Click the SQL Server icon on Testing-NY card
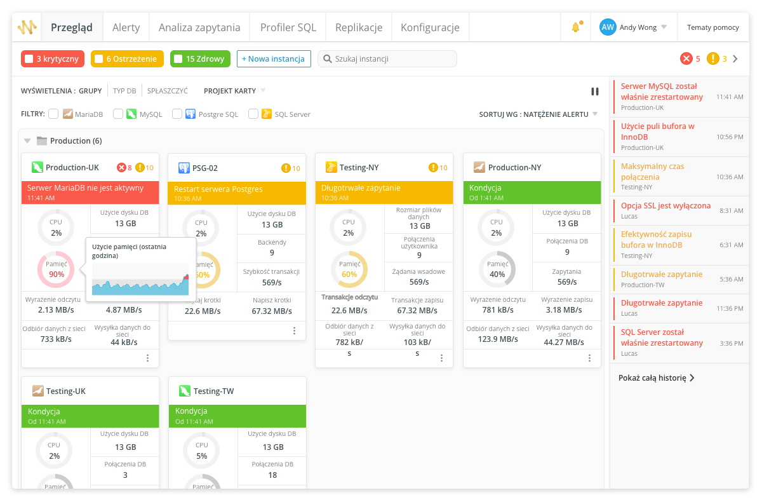Viewport: 762px width, 502px height. 331,167
